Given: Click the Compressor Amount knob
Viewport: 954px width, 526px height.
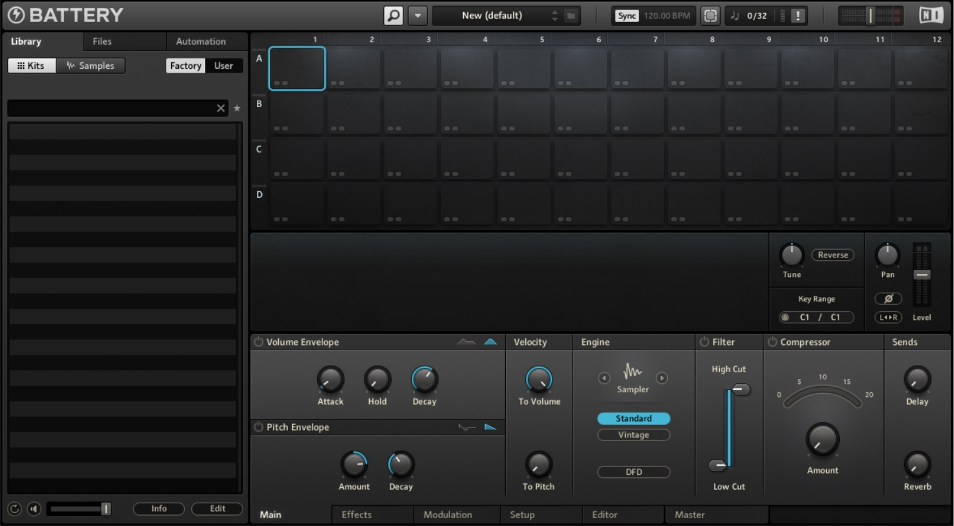Looking at the screenshot, I should 822,440.
